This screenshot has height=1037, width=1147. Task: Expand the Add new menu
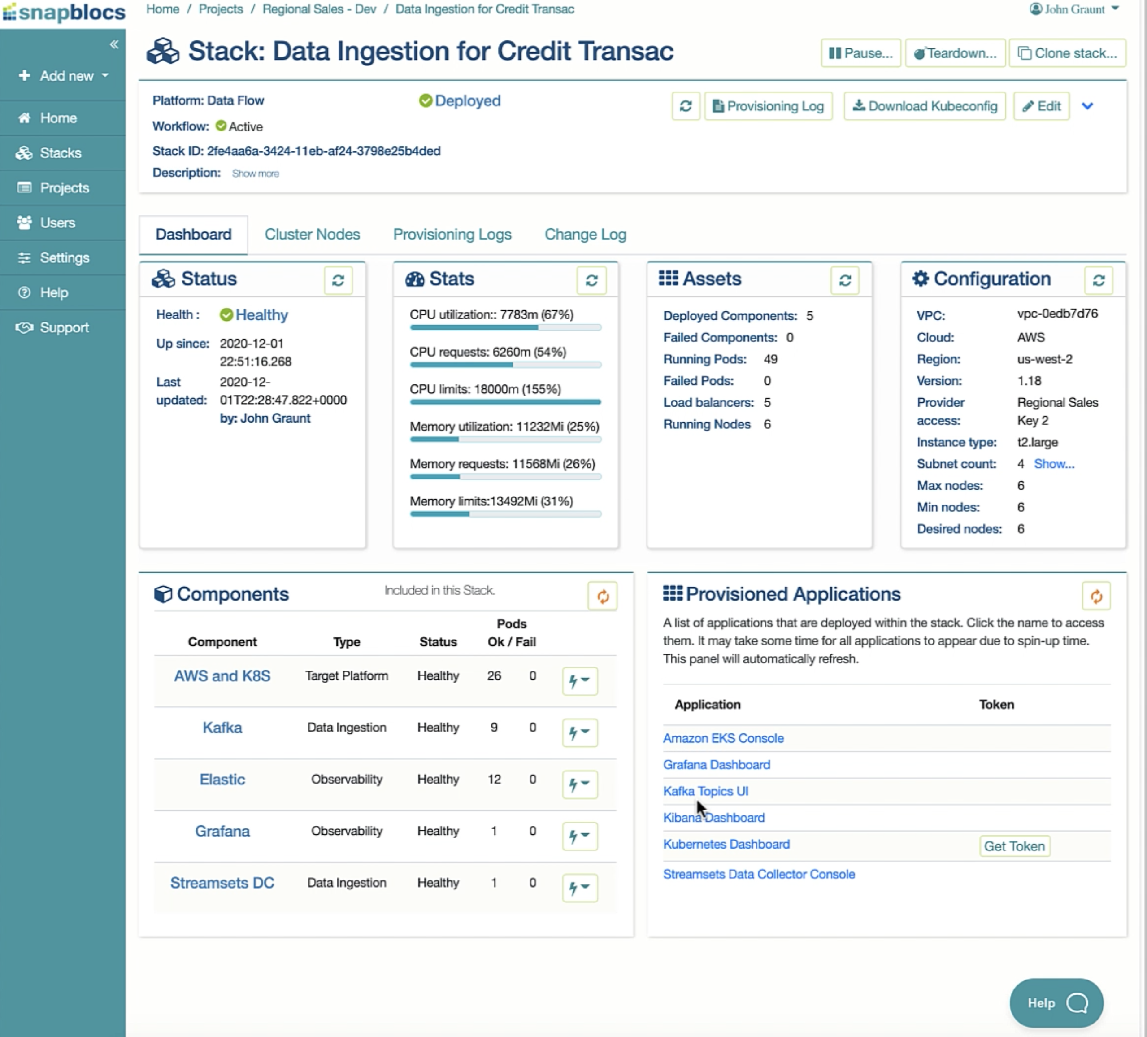pyautogui.click(x=64, y=76)
